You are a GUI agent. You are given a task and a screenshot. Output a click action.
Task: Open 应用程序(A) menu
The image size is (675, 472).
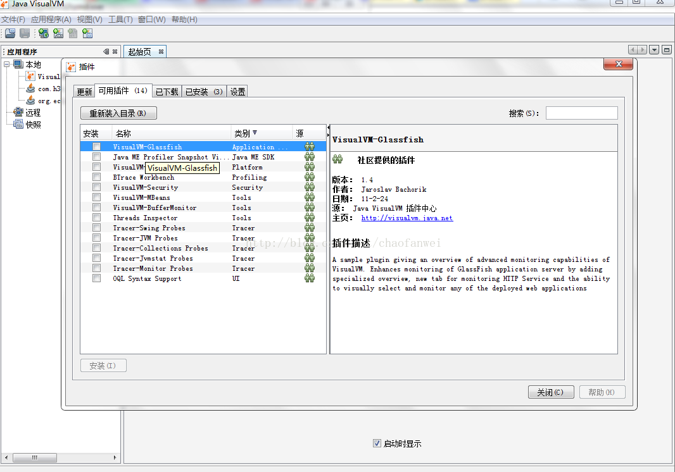point(51,20)
